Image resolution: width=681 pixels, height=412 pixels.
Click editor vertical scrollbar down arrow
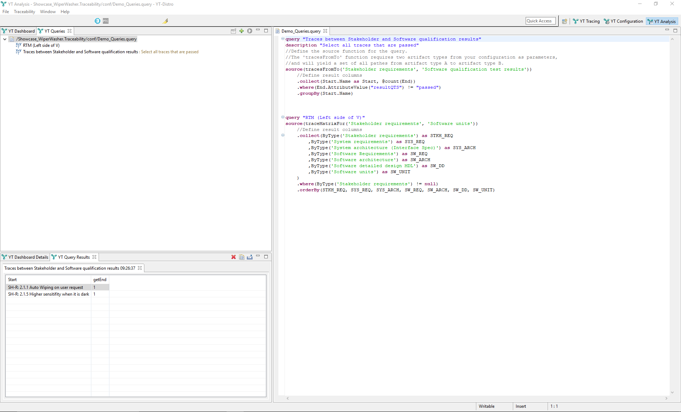click(x=672, y=392)
